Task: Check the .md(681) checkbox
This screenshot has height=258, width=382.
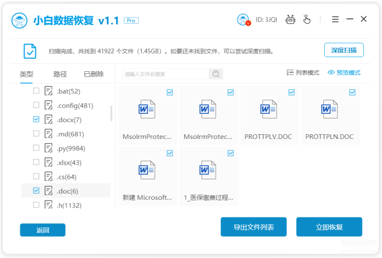Action: point(36,133)
